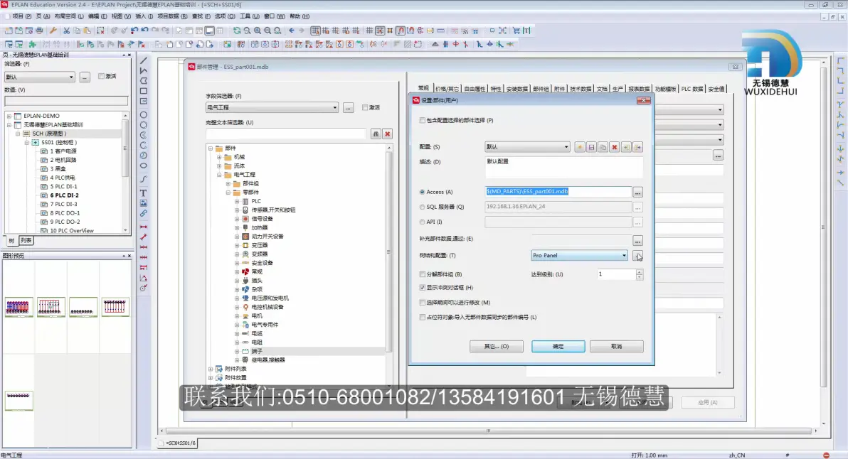Select the line drawing tool in sidebar
The width and height of the screenshot is (848, 459).
coord(143,60)
